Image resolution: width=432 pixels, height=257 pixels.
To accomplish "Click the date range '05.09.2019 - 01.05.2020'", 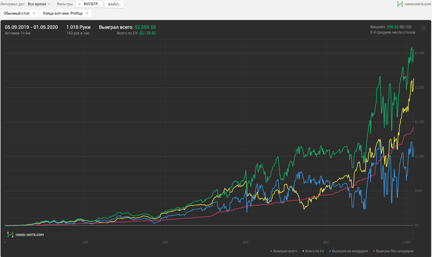I will tap(31, 27).
